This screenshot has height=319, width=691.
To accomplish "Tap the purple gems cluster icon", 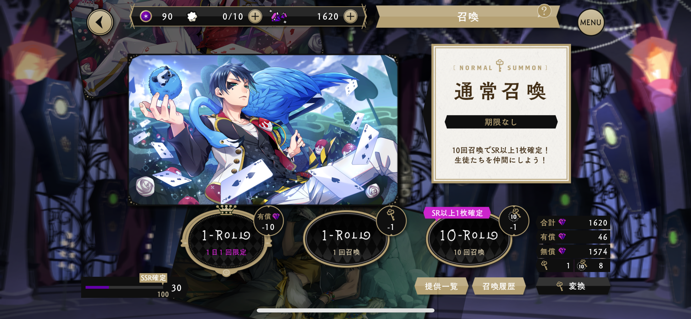I will click(x=279, y=17).
